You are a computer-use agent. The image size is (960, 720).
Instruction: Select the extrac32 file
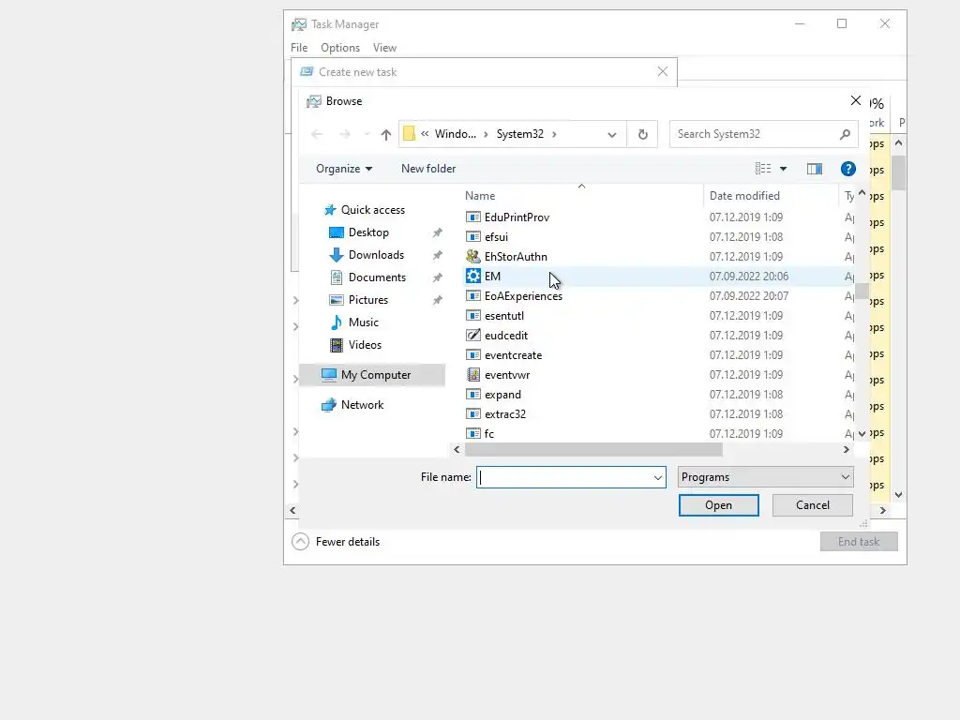(505, 414)
